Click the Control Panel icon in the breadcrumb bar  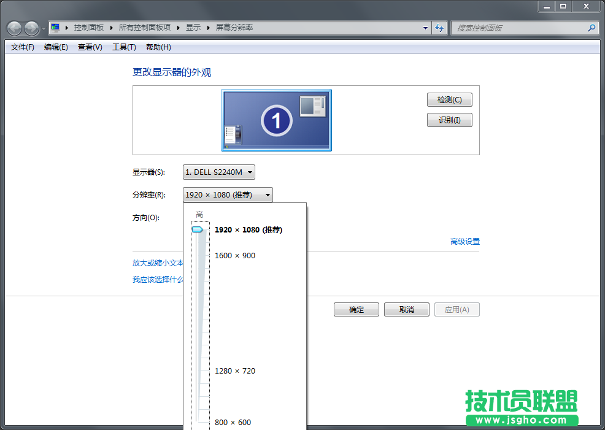55,27
